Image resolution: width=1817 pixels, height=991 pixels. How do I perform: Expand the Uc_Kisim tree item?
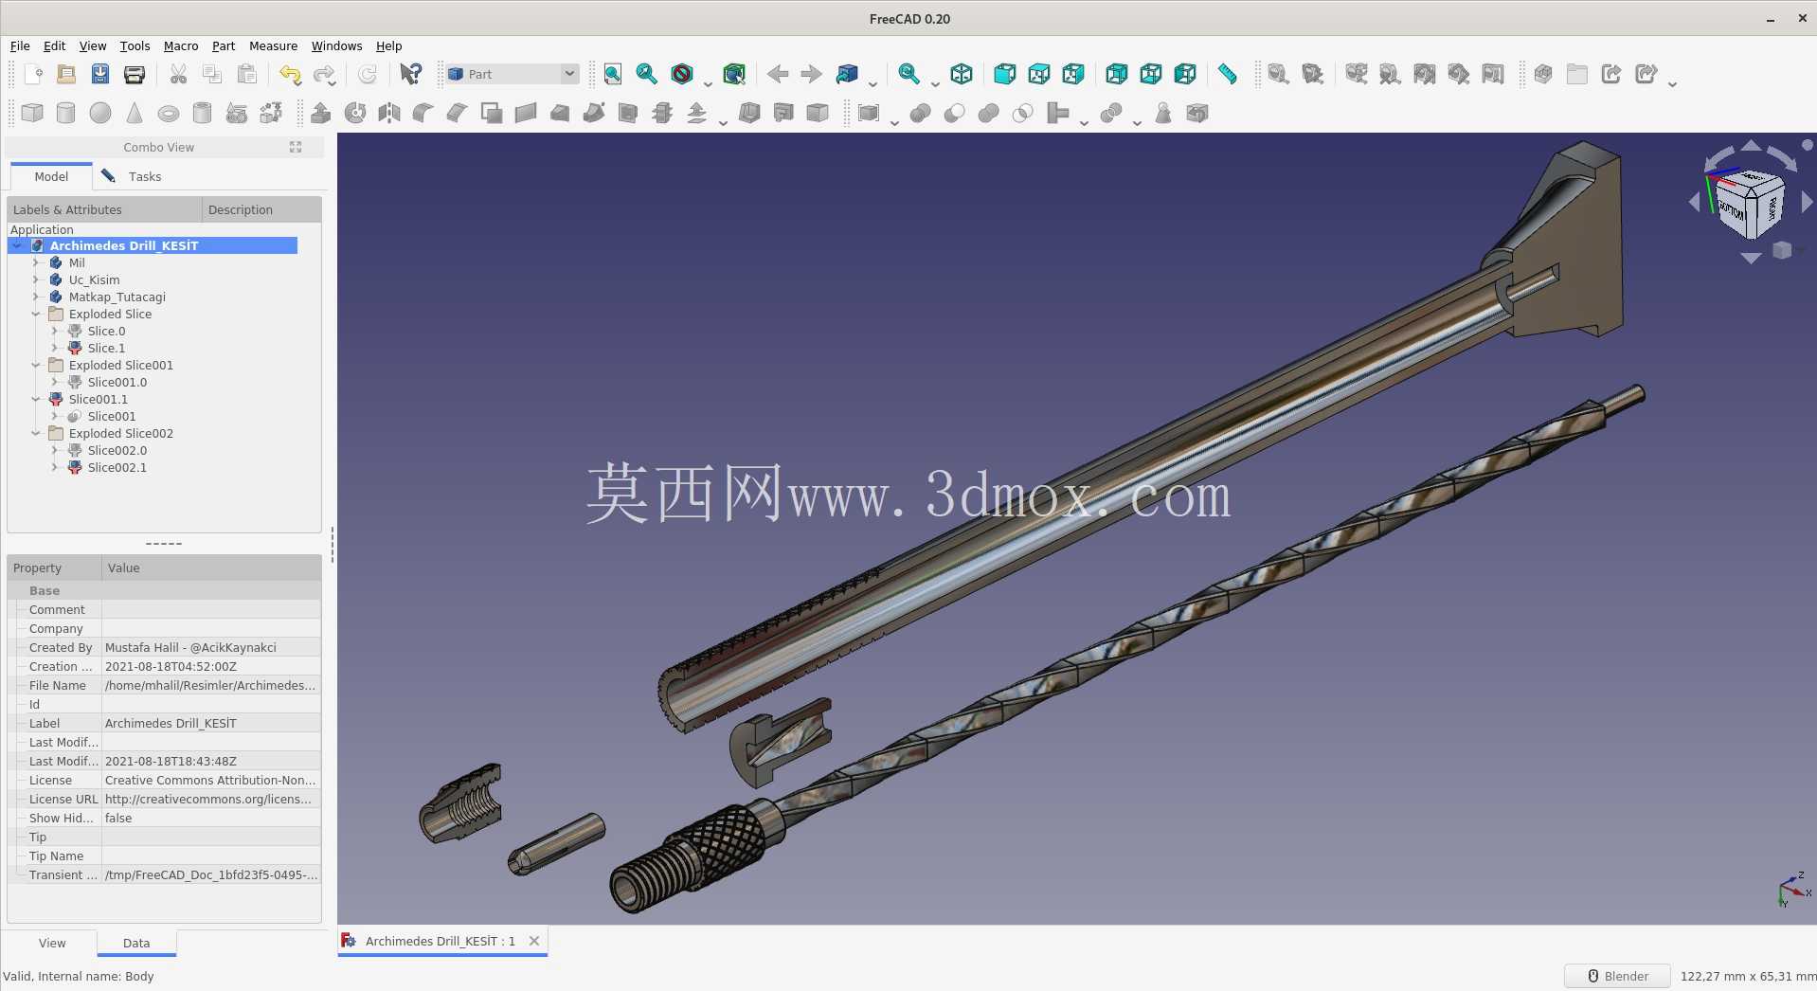[x=36, y=279]
